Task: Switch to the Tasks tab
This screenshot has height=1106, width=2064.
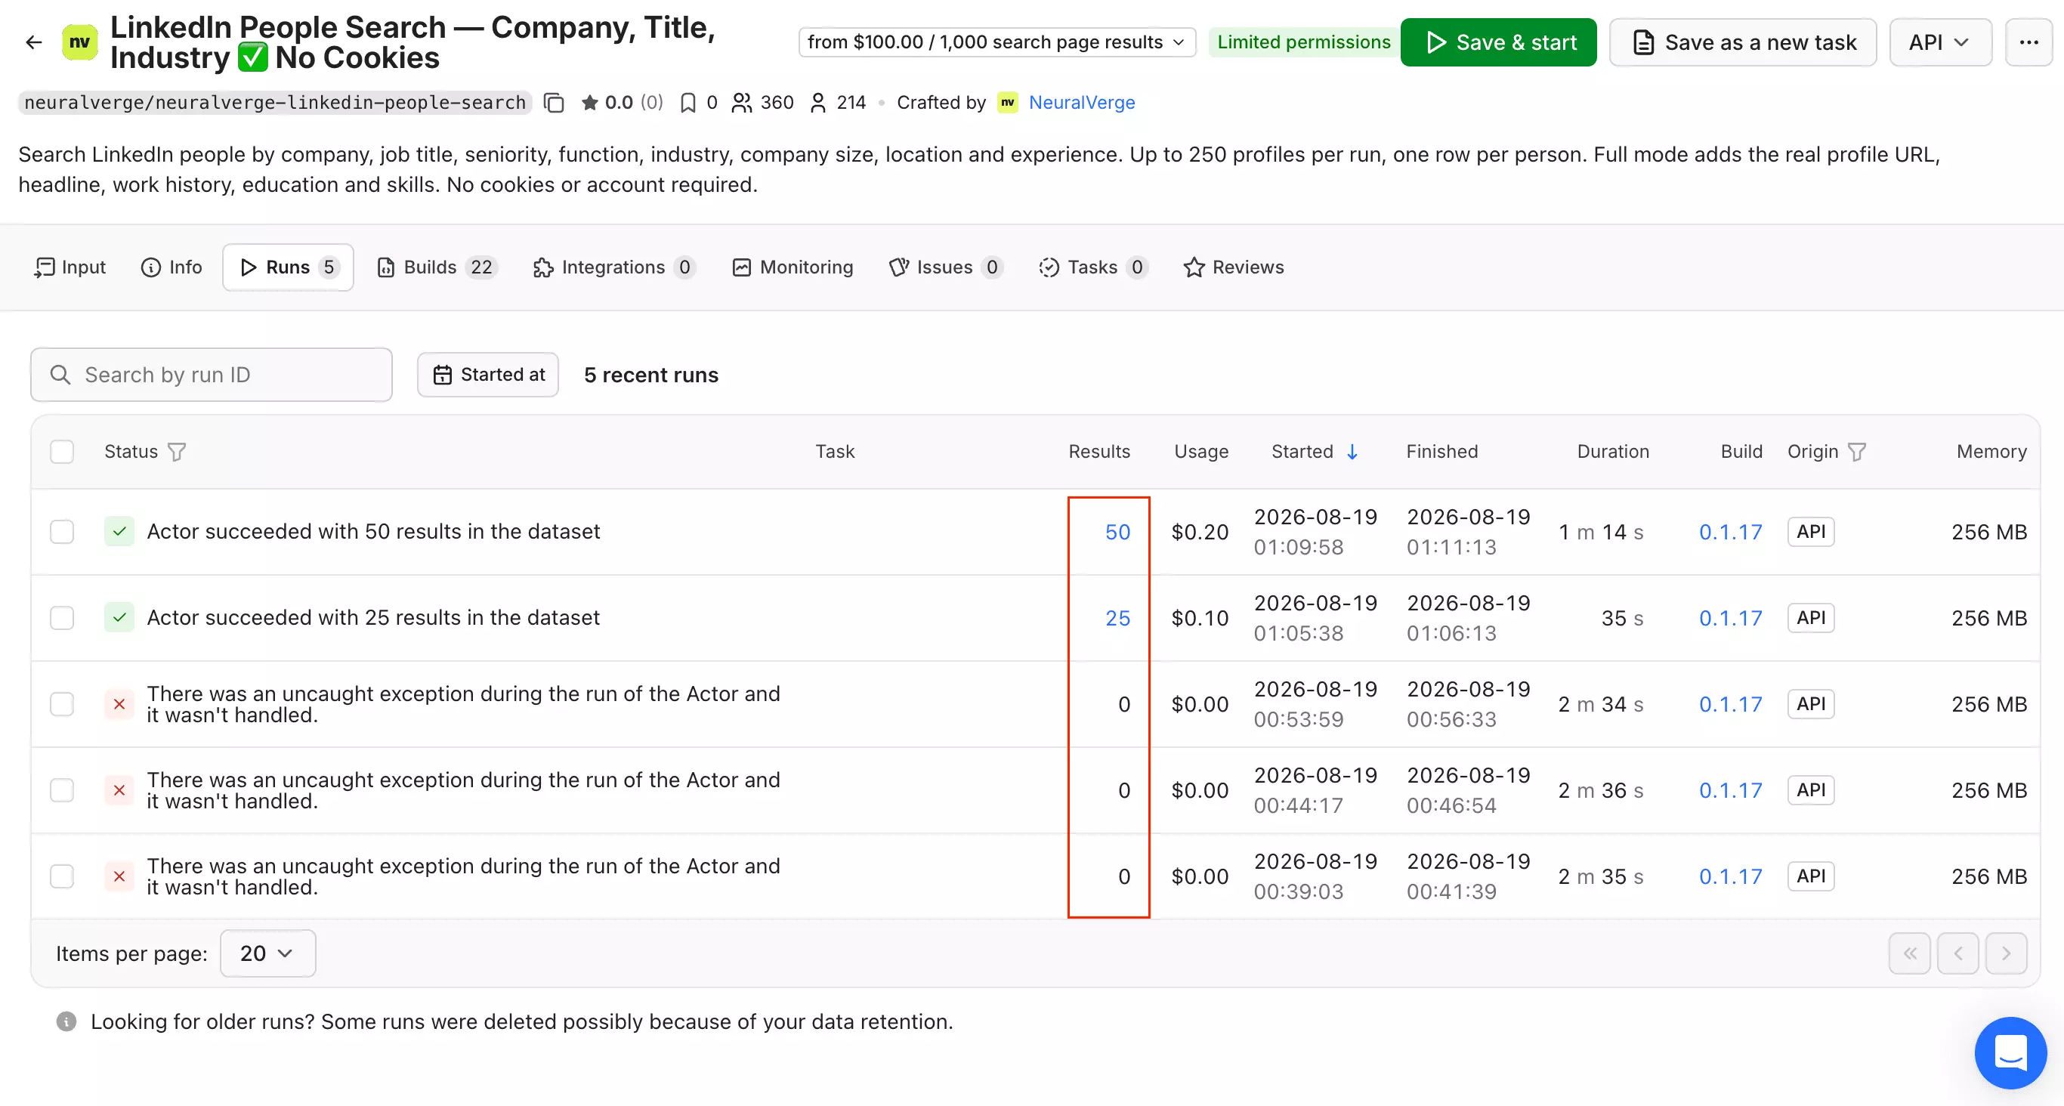Action: (x=1093, y=267)
